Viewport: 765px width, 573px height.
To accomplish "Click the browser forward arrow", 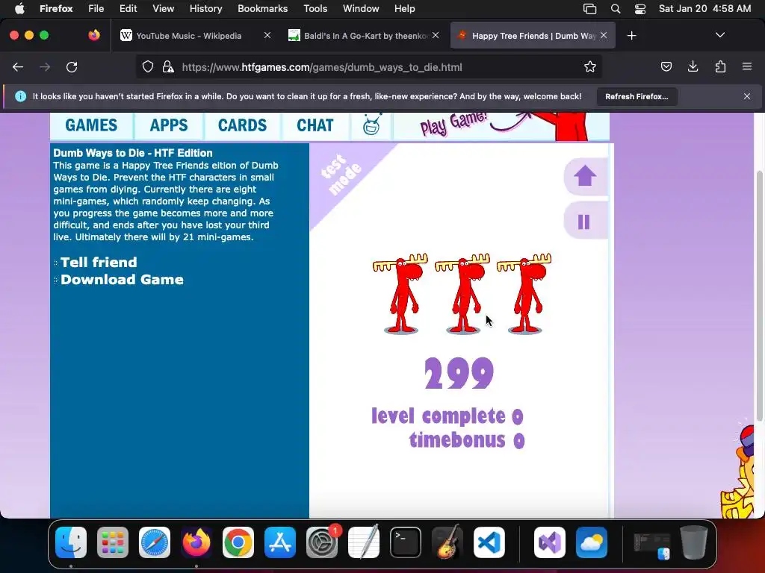I will (45, 67).
